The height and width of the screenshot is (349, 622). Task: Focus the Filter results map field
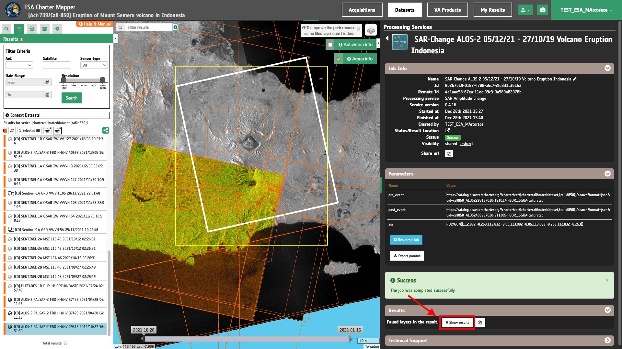coord(148,27)
